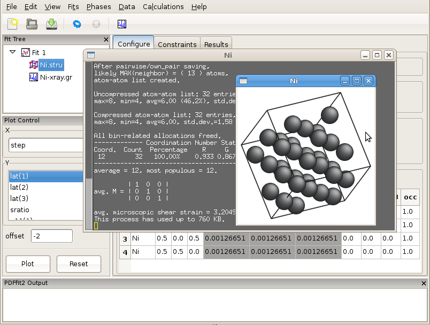Select lat(3) in Y list

(x=46, y=199)
